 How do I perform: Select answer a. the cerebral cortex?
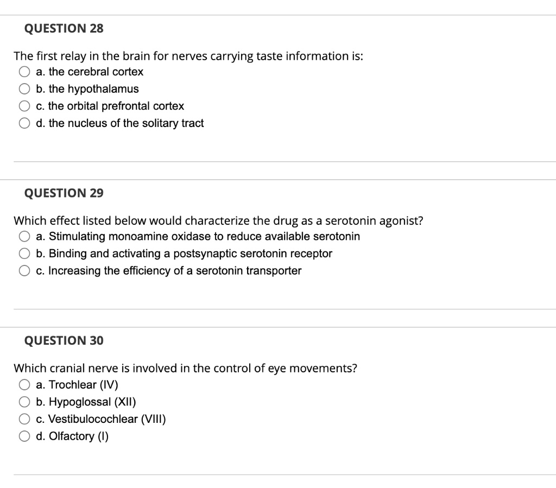click(25, 71)
